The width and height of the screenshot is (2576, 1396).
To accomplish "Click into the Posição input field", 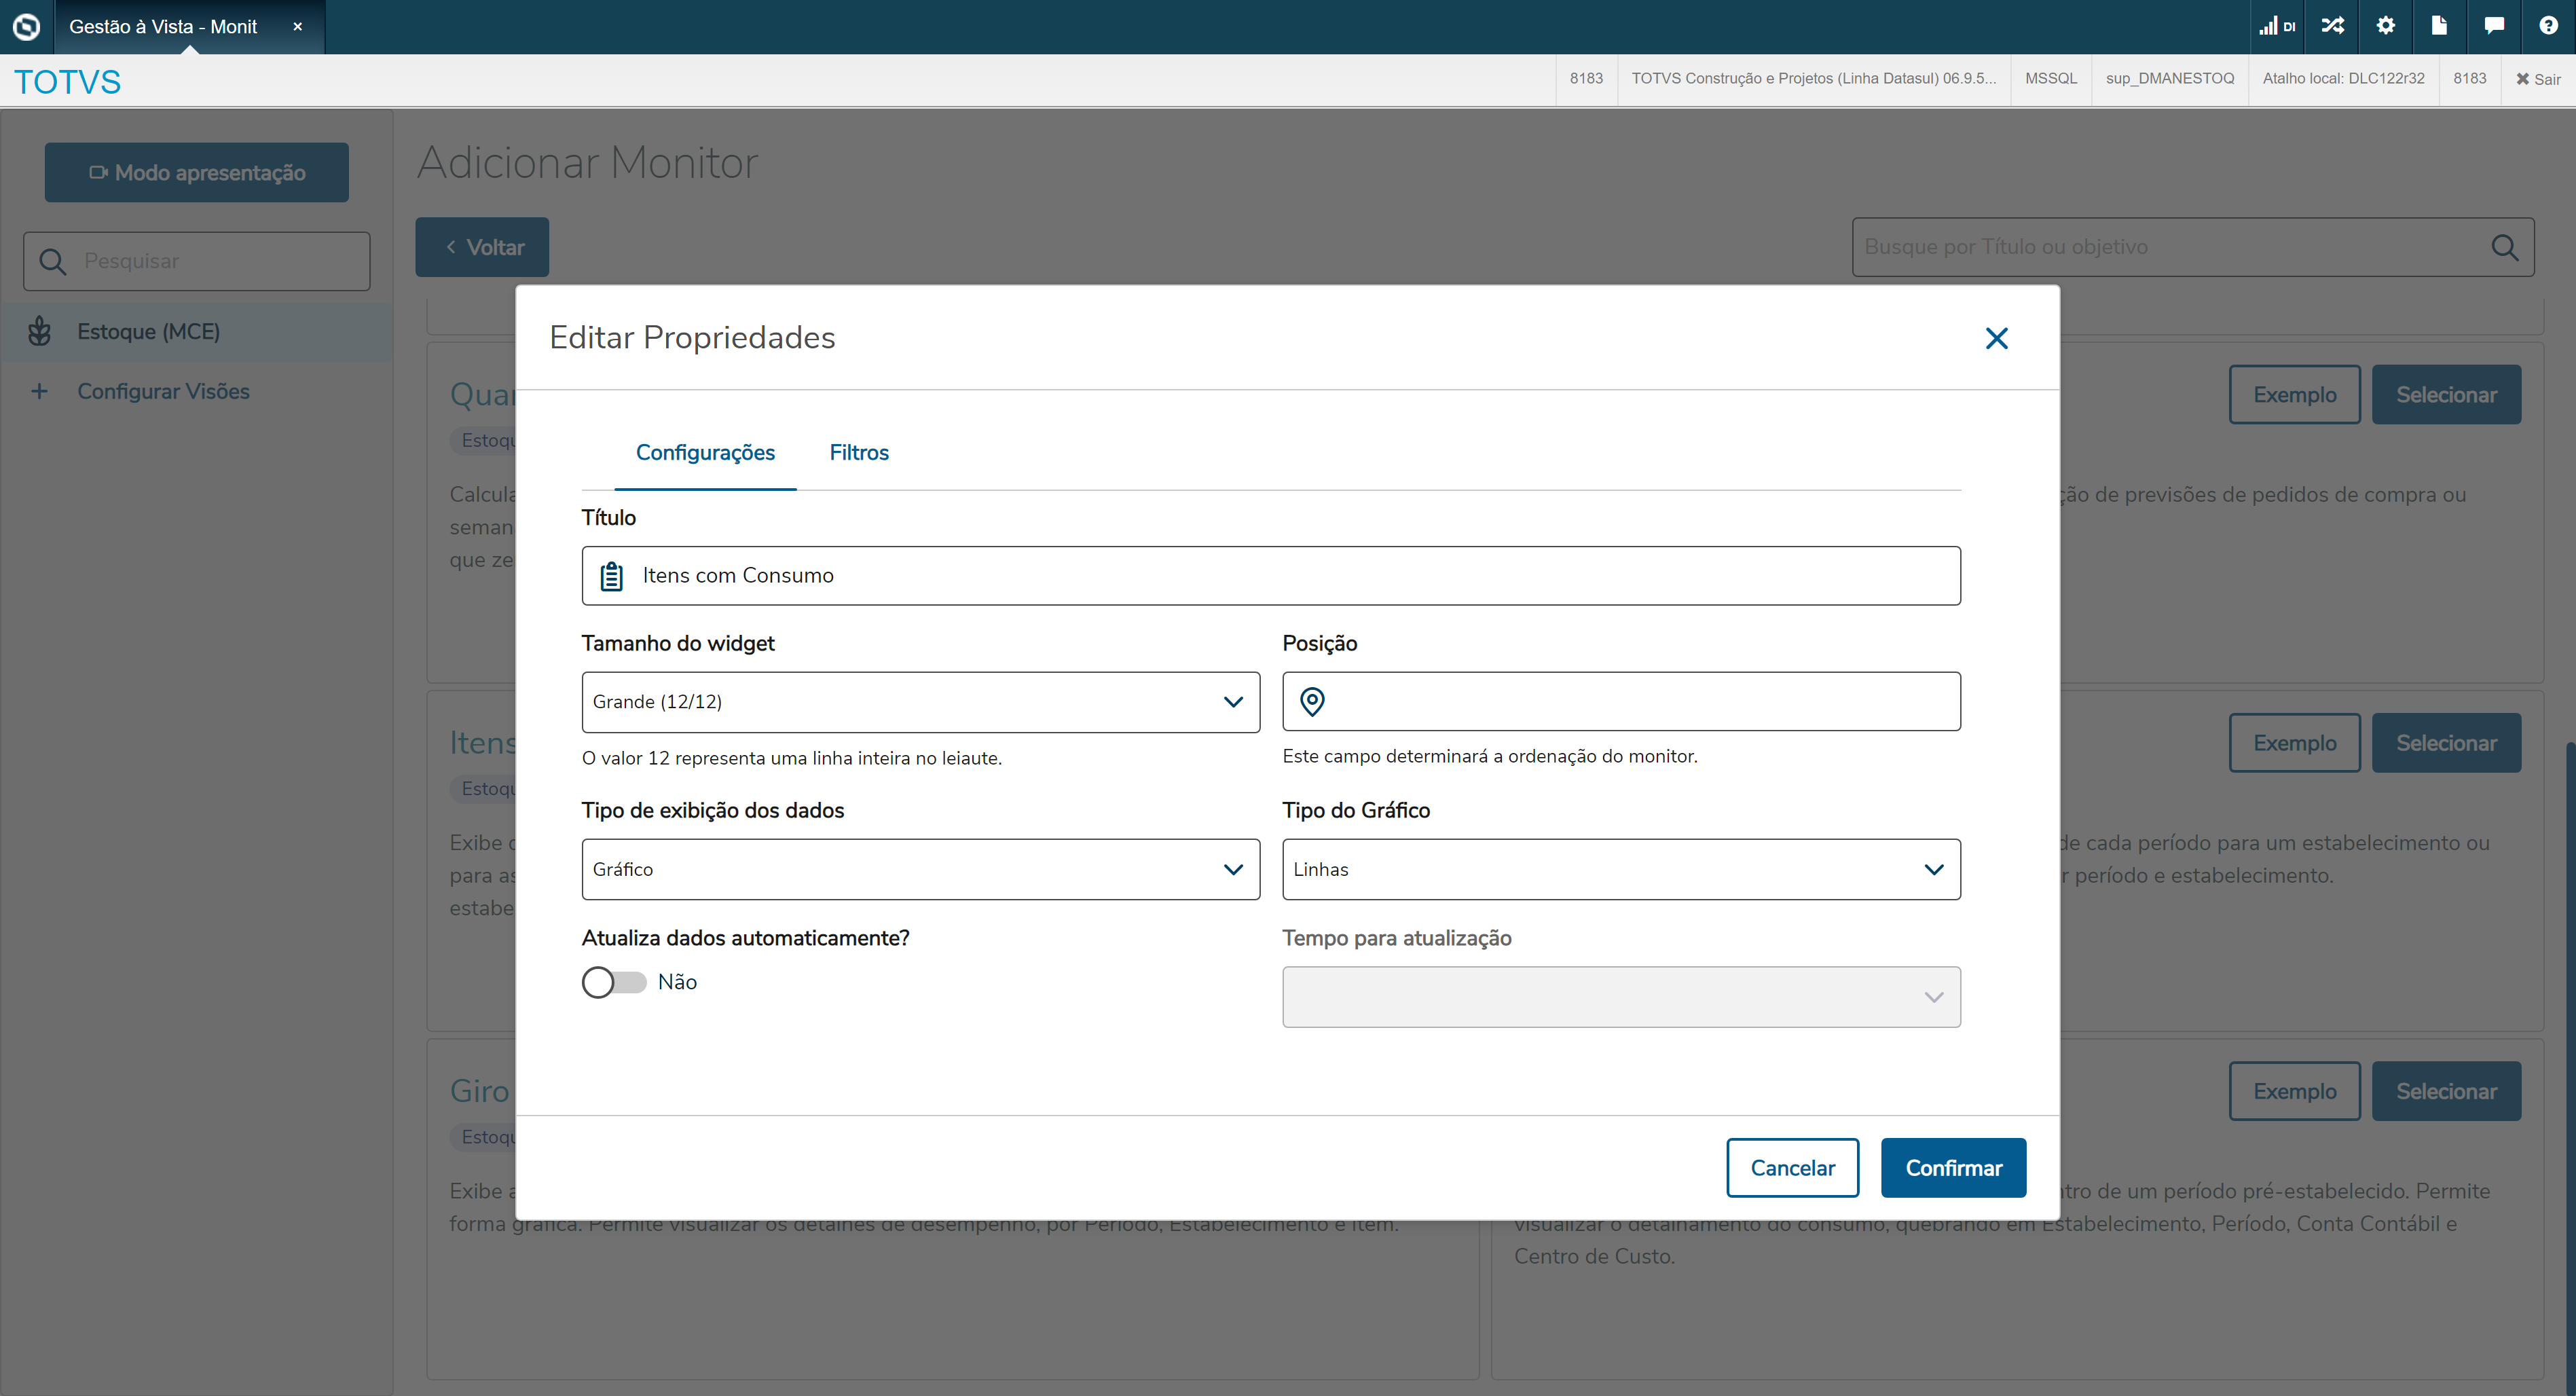I will pyautogui.click(x=1640, y=702).
